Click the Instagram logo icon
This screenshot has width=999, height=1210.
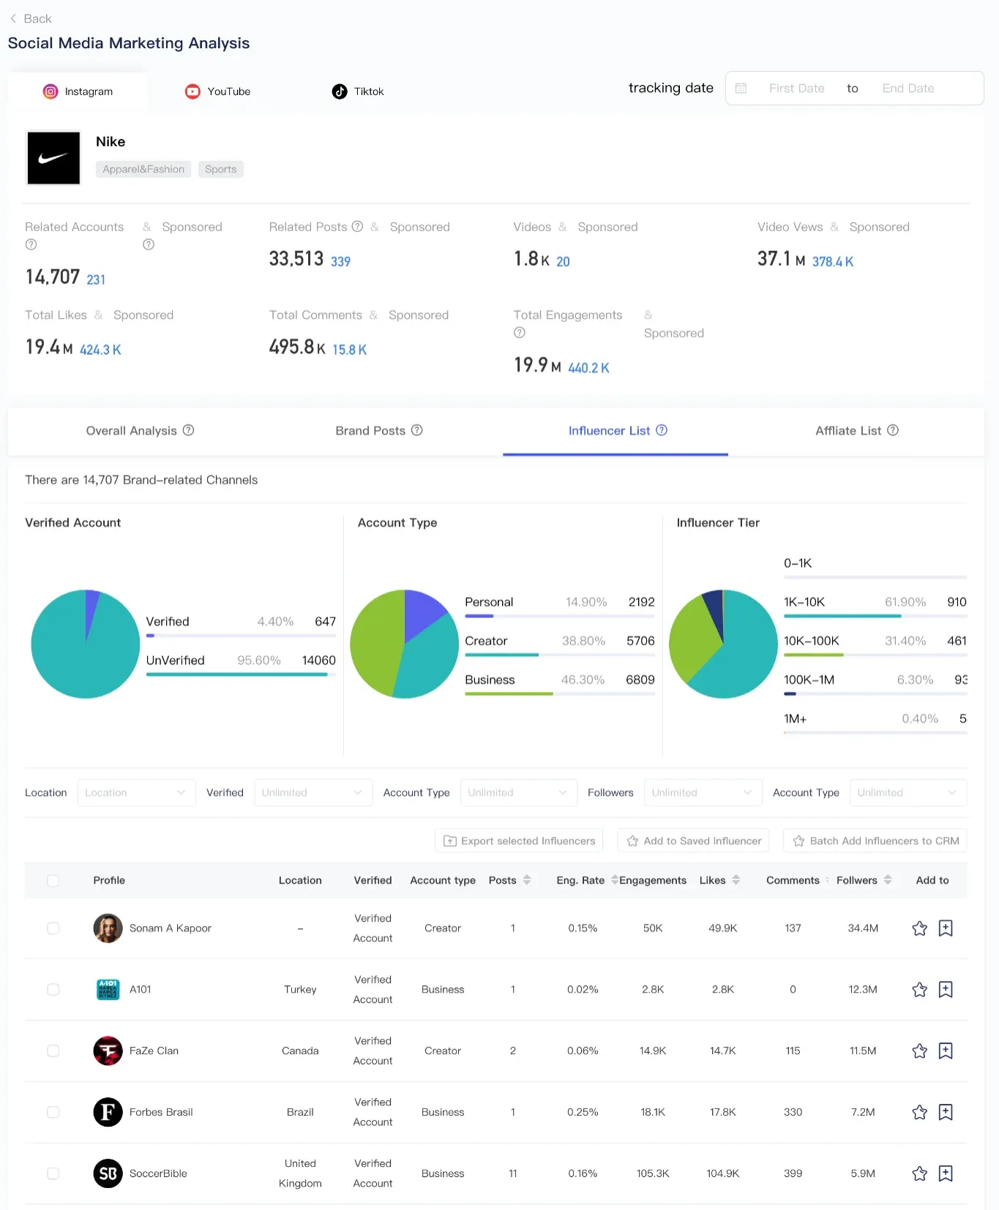(x=50, y=91)
